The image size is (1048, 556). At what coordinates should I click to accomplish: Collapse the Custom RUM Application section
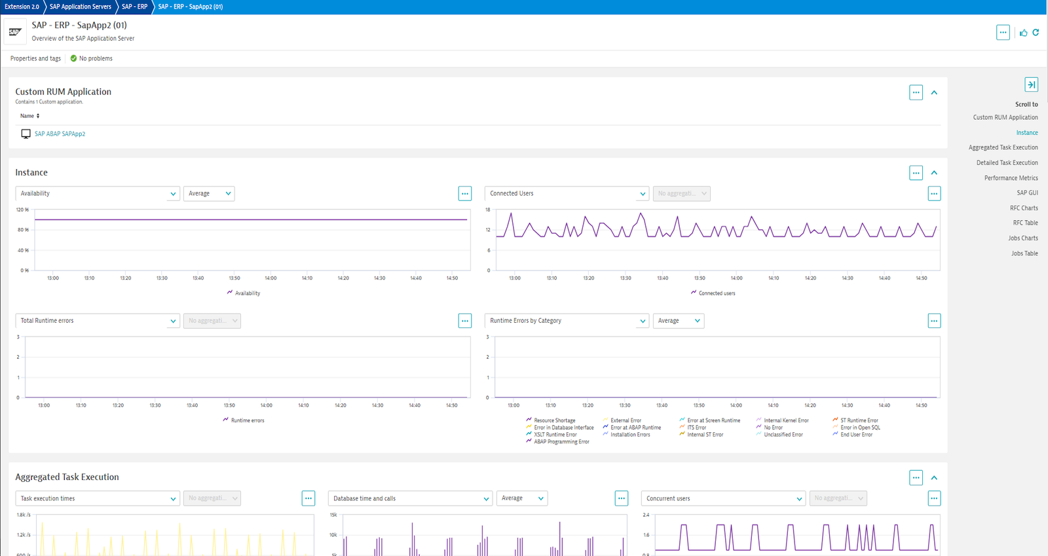click(x=934, y=92)
